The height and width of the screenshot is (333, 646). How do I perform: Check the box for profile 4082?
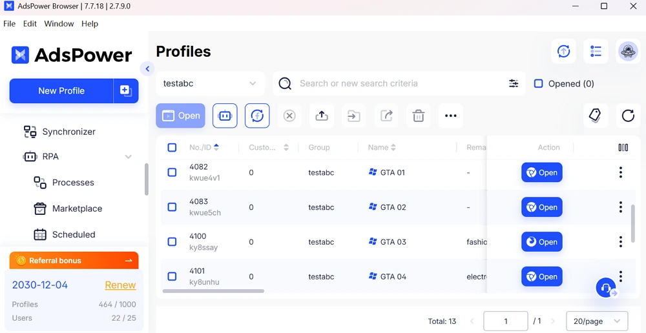pyautogui.click(x=172, y=173)
